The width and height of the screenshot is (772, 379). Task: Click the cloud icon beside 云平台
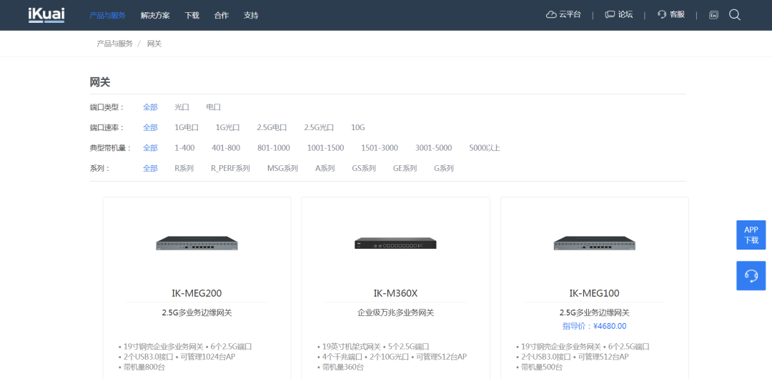551,15
